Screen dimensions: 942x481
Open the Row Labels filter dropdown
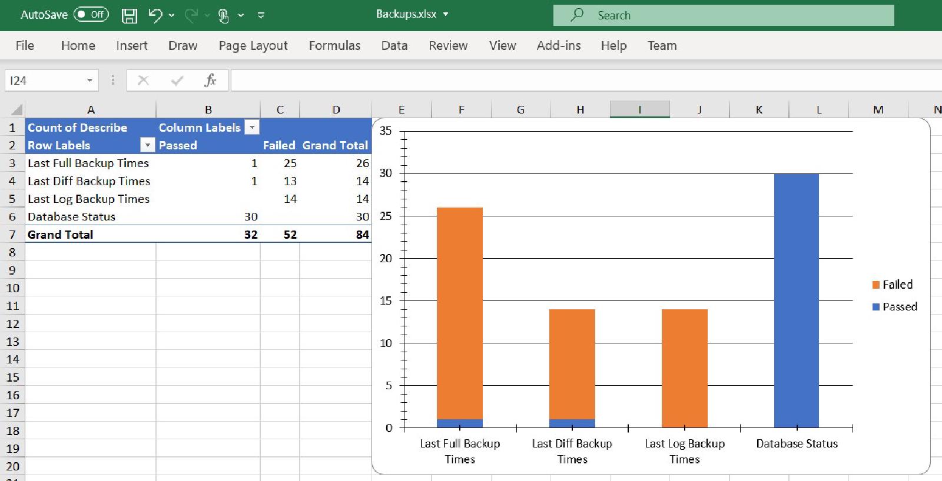coord(147,145)
